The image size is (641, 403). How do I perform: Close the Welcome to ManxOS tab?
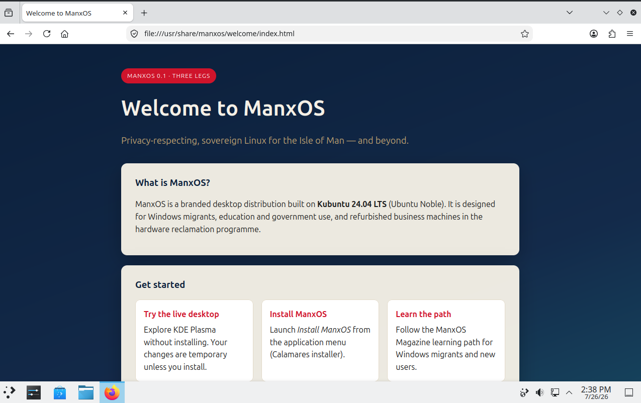[125, 13]
